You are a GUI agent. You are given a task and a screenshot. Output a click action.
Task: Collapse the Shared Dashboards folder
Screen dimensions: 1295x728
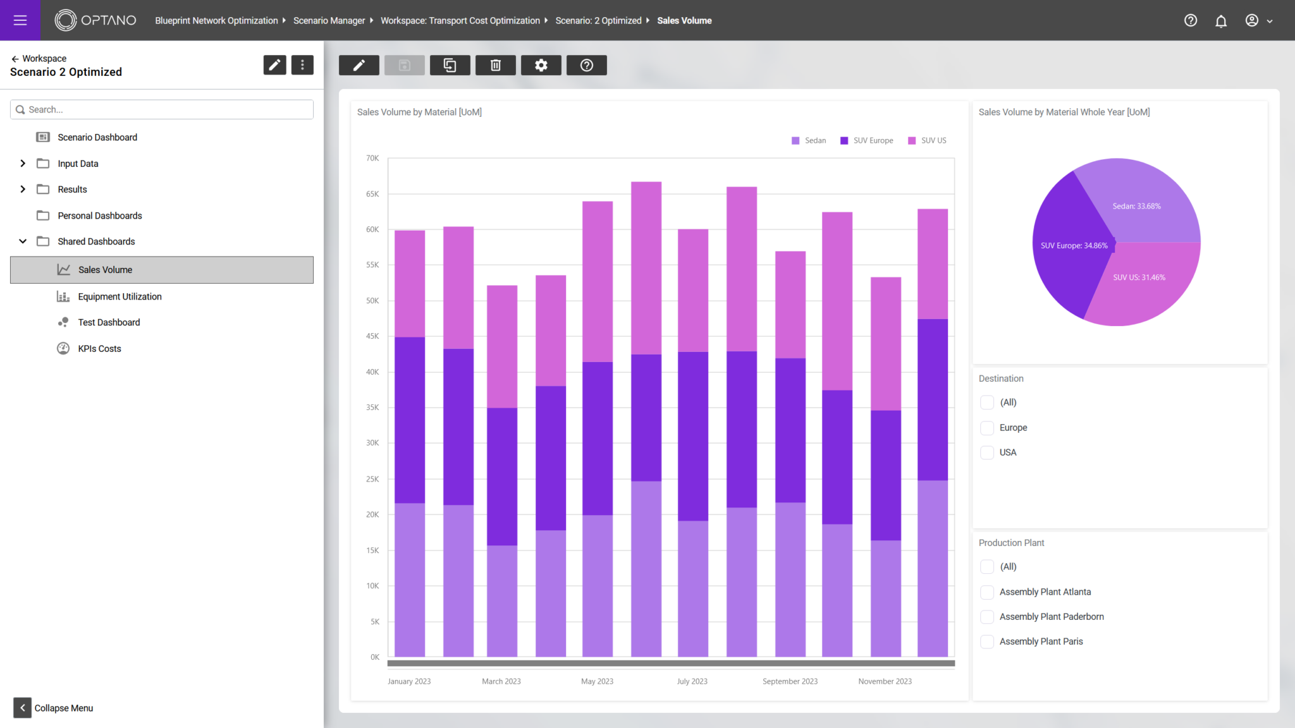coord(23,241)
